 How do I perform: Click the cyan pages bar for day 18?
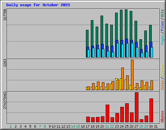(x=93, y=53)
